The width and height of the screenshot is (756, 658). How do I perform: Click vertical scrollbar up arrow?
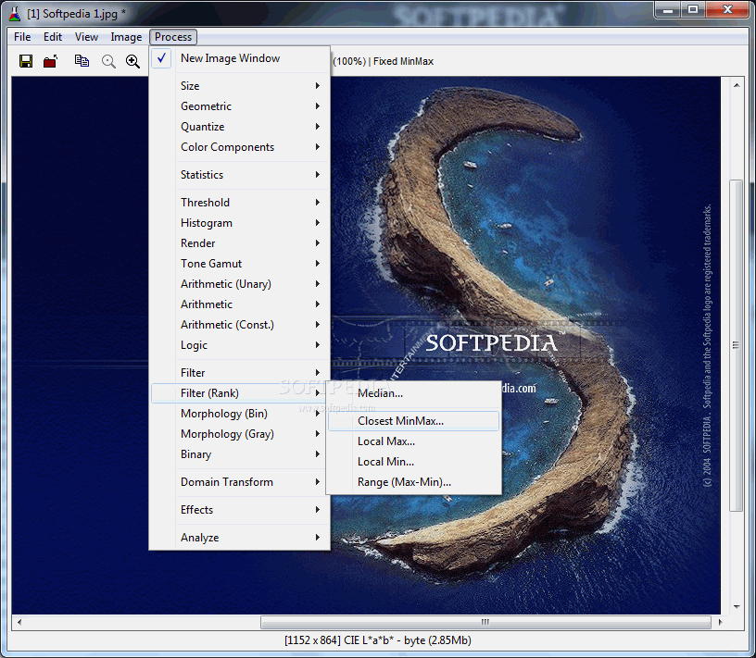737,85
